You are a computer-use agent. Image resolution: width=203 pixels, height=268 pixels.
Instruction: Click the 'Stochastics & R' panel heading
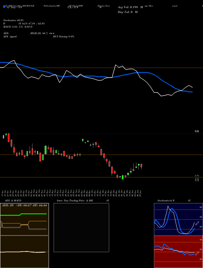click(x=166, y=201)
